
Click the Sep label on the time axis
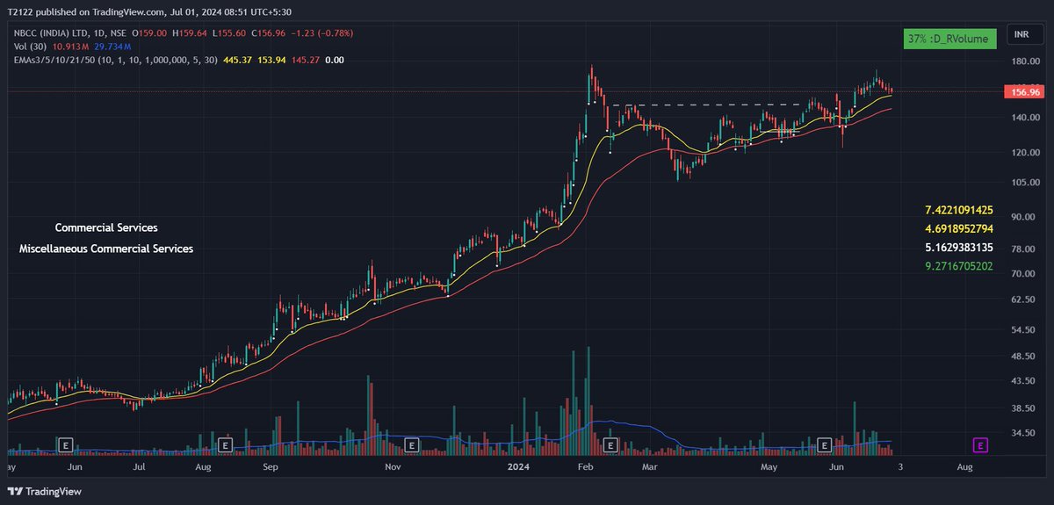click(270, 468)
